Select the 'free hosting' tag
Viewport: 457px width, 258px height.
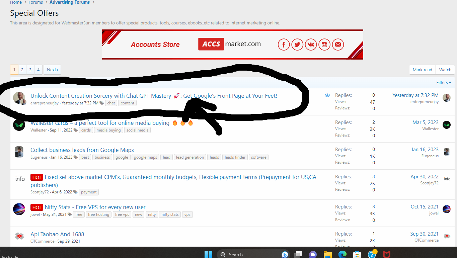(x=98, y=214)
